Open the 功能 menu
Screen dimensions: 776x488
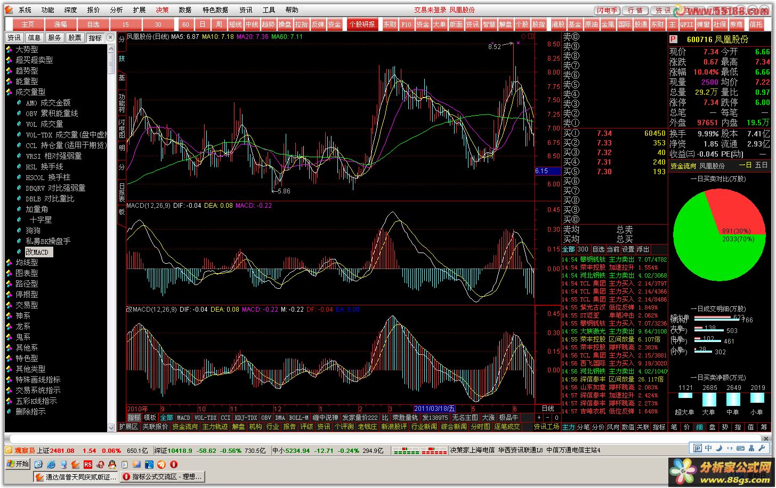tap(47, 10)
